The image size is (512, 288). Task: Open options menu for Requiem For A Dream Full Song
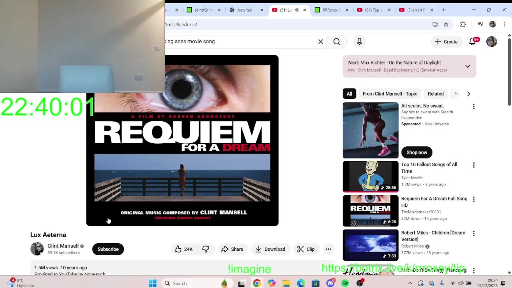[x=474, y=199]
